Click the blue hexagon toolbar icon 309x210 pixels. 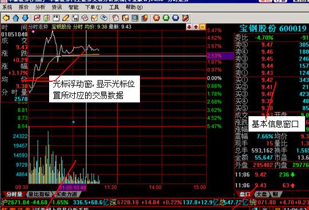pyautogui.click(x=175, y=18)
